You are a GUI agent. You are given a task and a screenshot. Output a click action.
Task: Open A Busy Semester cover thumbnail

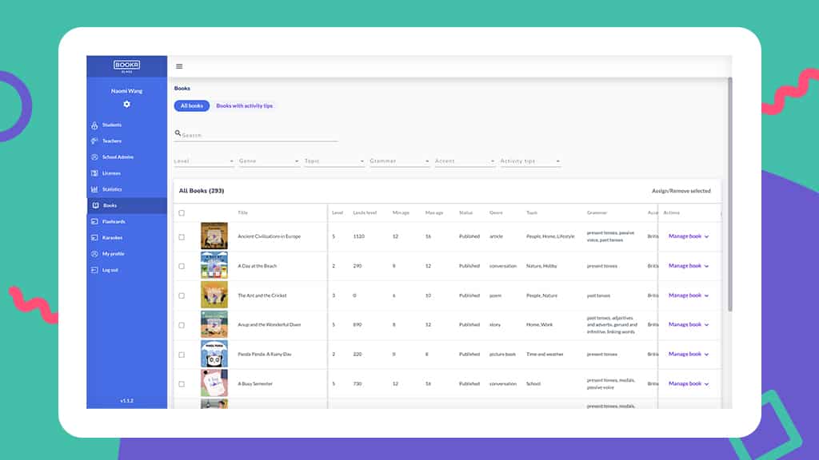tap(214, 383)
